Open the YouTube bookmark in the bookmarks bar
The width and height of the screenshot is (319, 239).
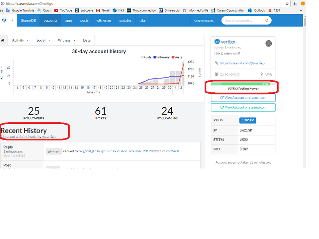(x=64, y=10)
